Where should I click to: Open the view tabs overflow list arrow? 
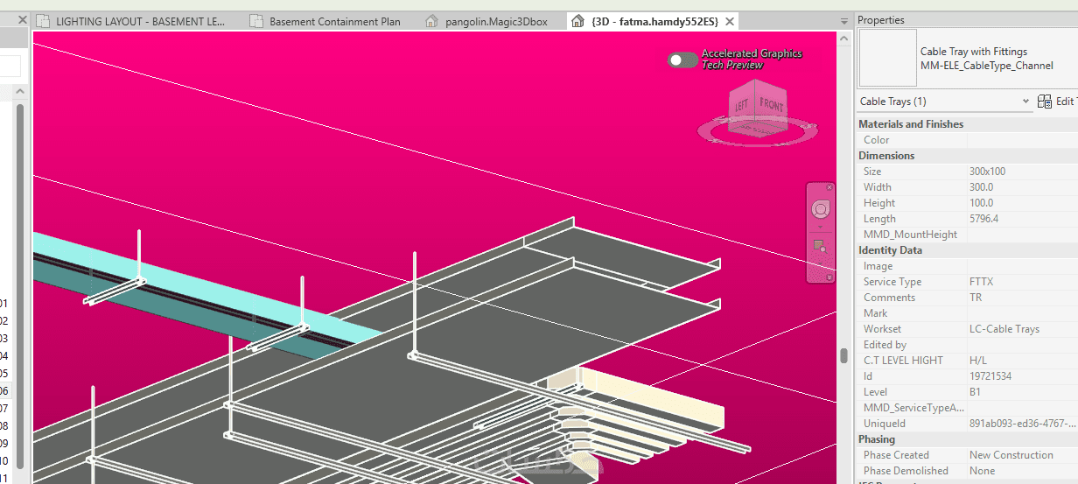click(x=843, y=21)
